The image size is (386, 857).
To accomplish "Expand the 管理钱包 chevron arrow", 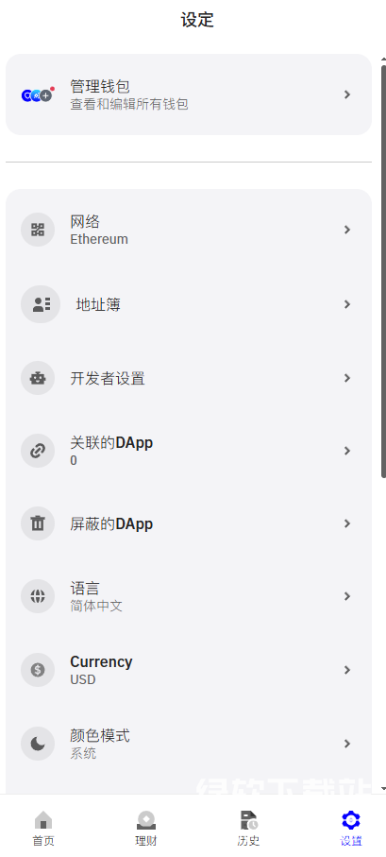I will coord(347,94).
